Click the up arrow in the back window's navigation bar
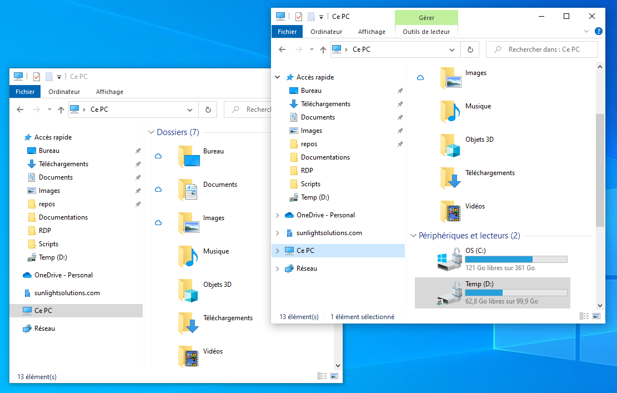This screenshot has width=617, height=393. click(x=61, y=110)
